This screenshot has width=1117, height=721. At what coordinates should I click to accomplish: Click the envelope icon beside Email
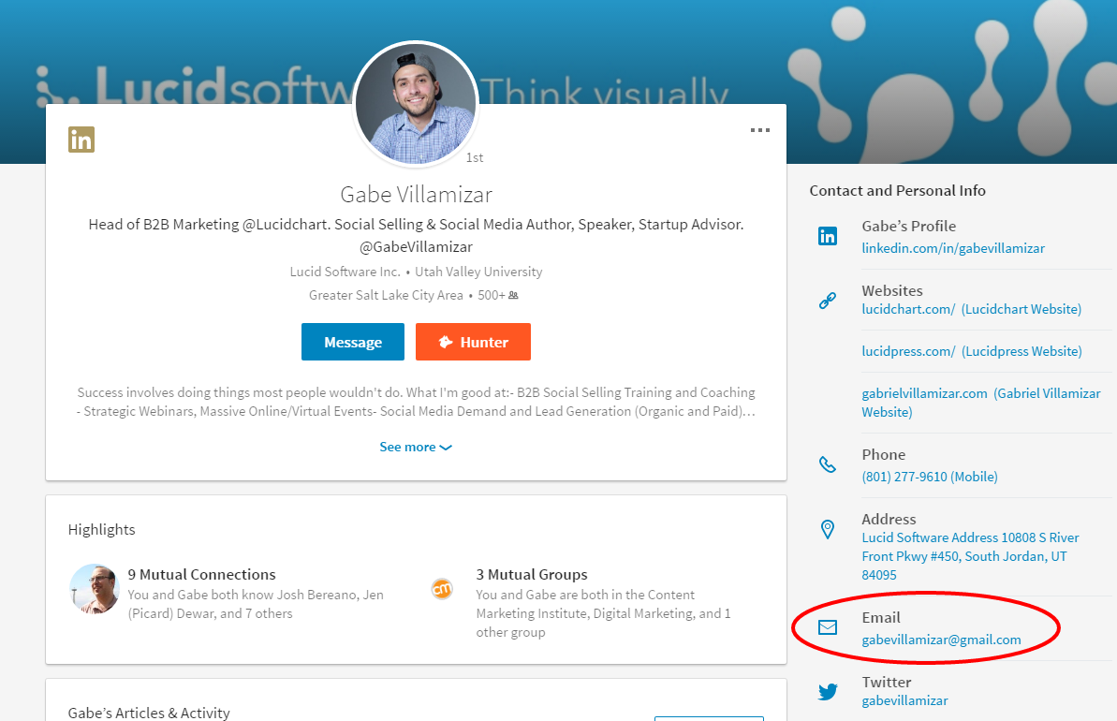(827, 627)
